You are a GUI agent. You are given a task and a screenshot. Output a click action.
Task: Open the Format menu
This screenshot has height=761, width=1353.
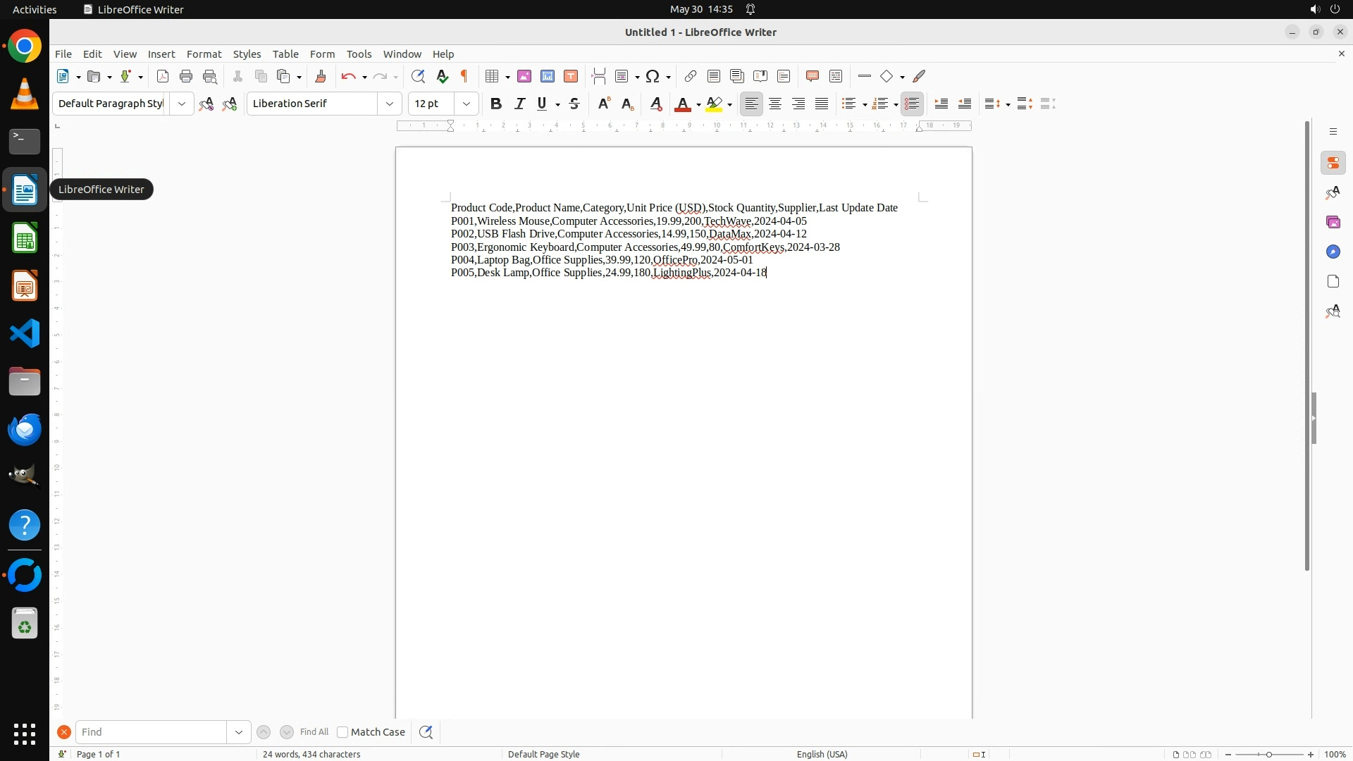(204, 54)
